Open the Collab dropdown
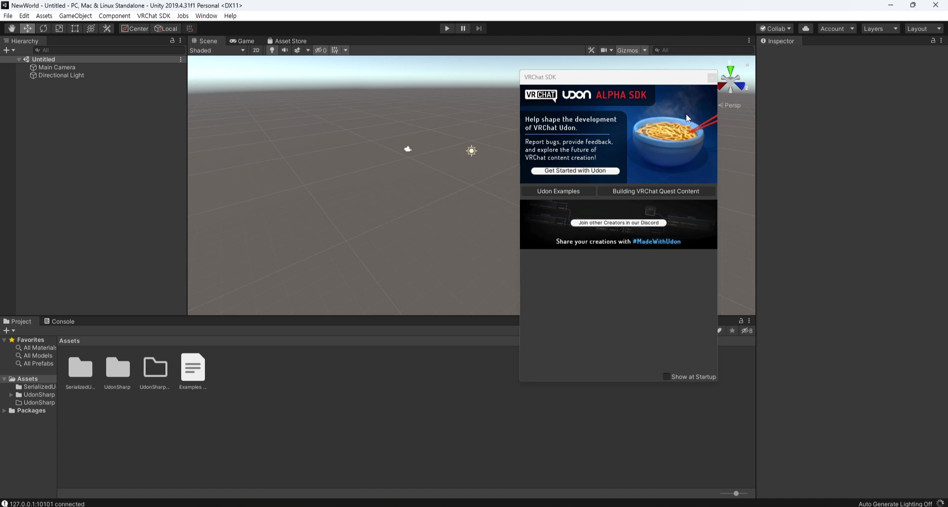The height and width of the screenshot is (507, 948). tap(775, 29)
